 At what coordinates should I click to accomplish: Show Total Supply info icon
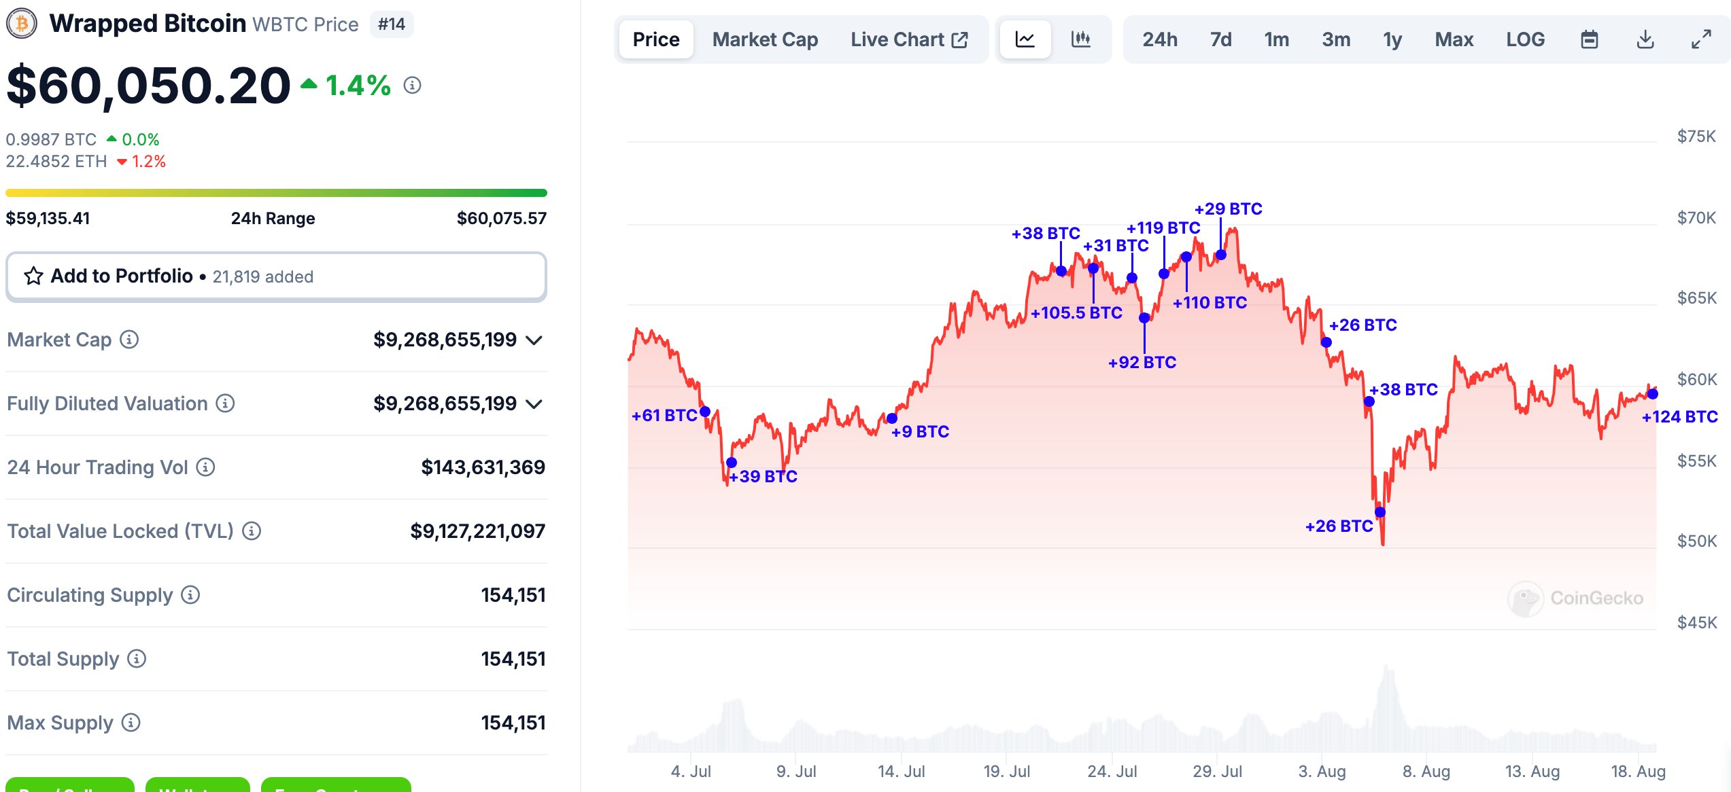pos(137,658)
